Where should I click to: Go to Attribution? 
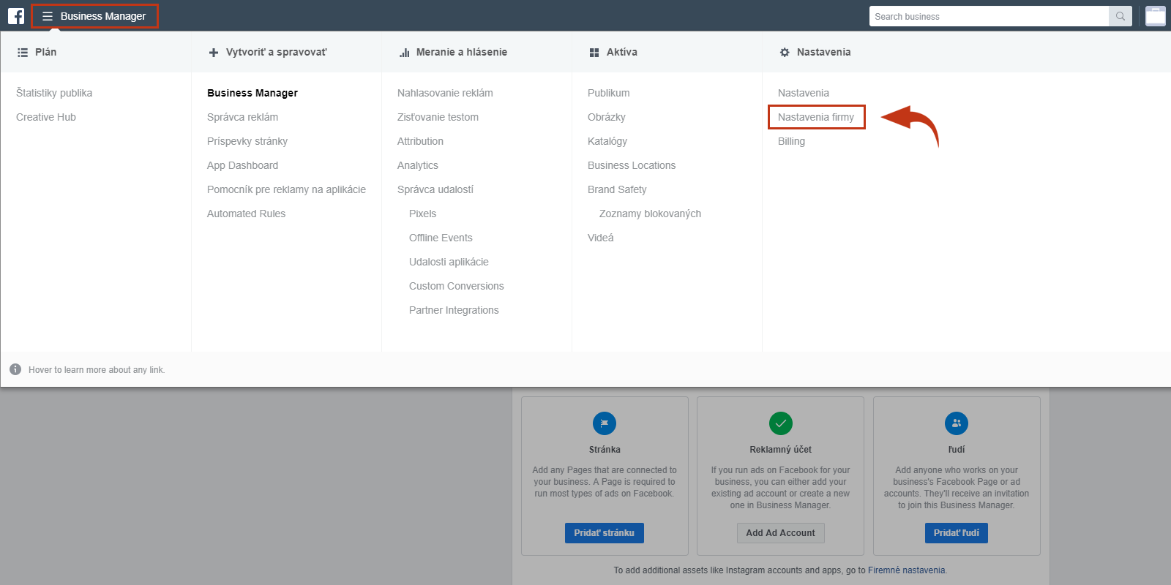point(420,141)
